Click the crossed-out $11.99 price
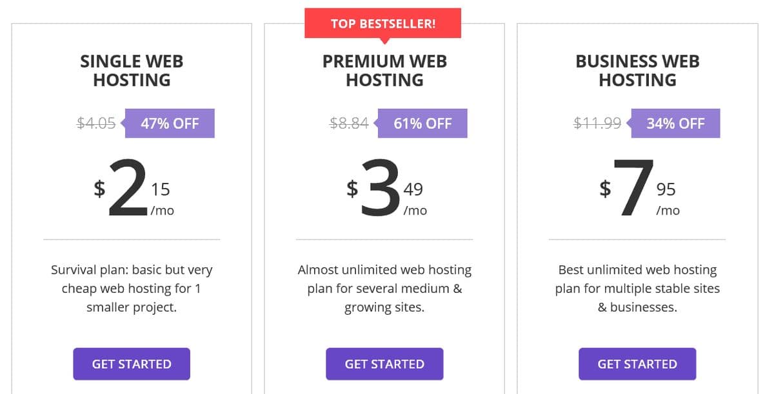This screenshot has height=394, width=774. pyautogui.click(x=597, y=124)
